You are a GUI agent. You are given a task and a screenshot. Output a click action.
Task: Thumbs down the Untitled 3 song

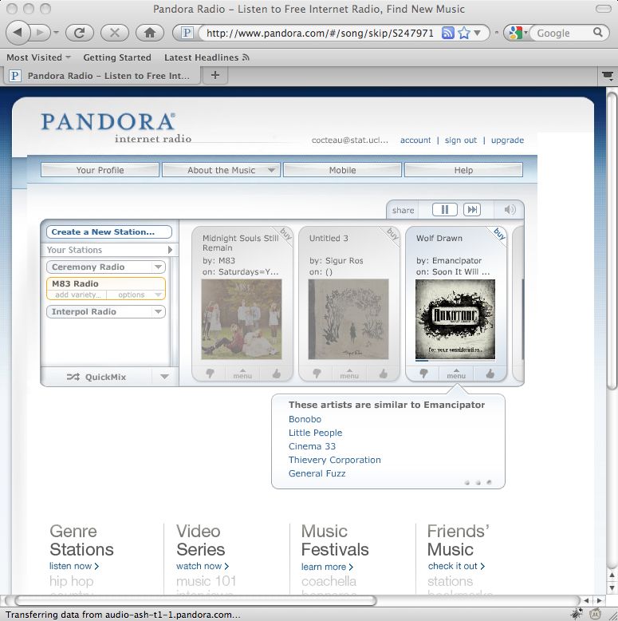tap(317, 374)
